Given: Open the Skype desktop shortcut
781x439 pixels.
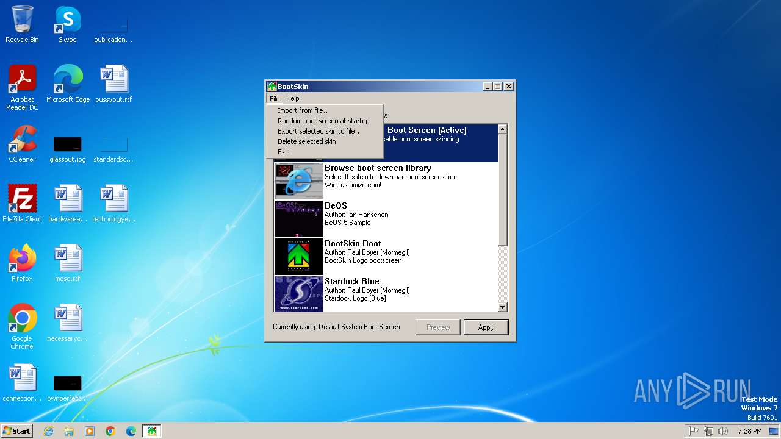Looking at the screenshot, I should 68,24.
